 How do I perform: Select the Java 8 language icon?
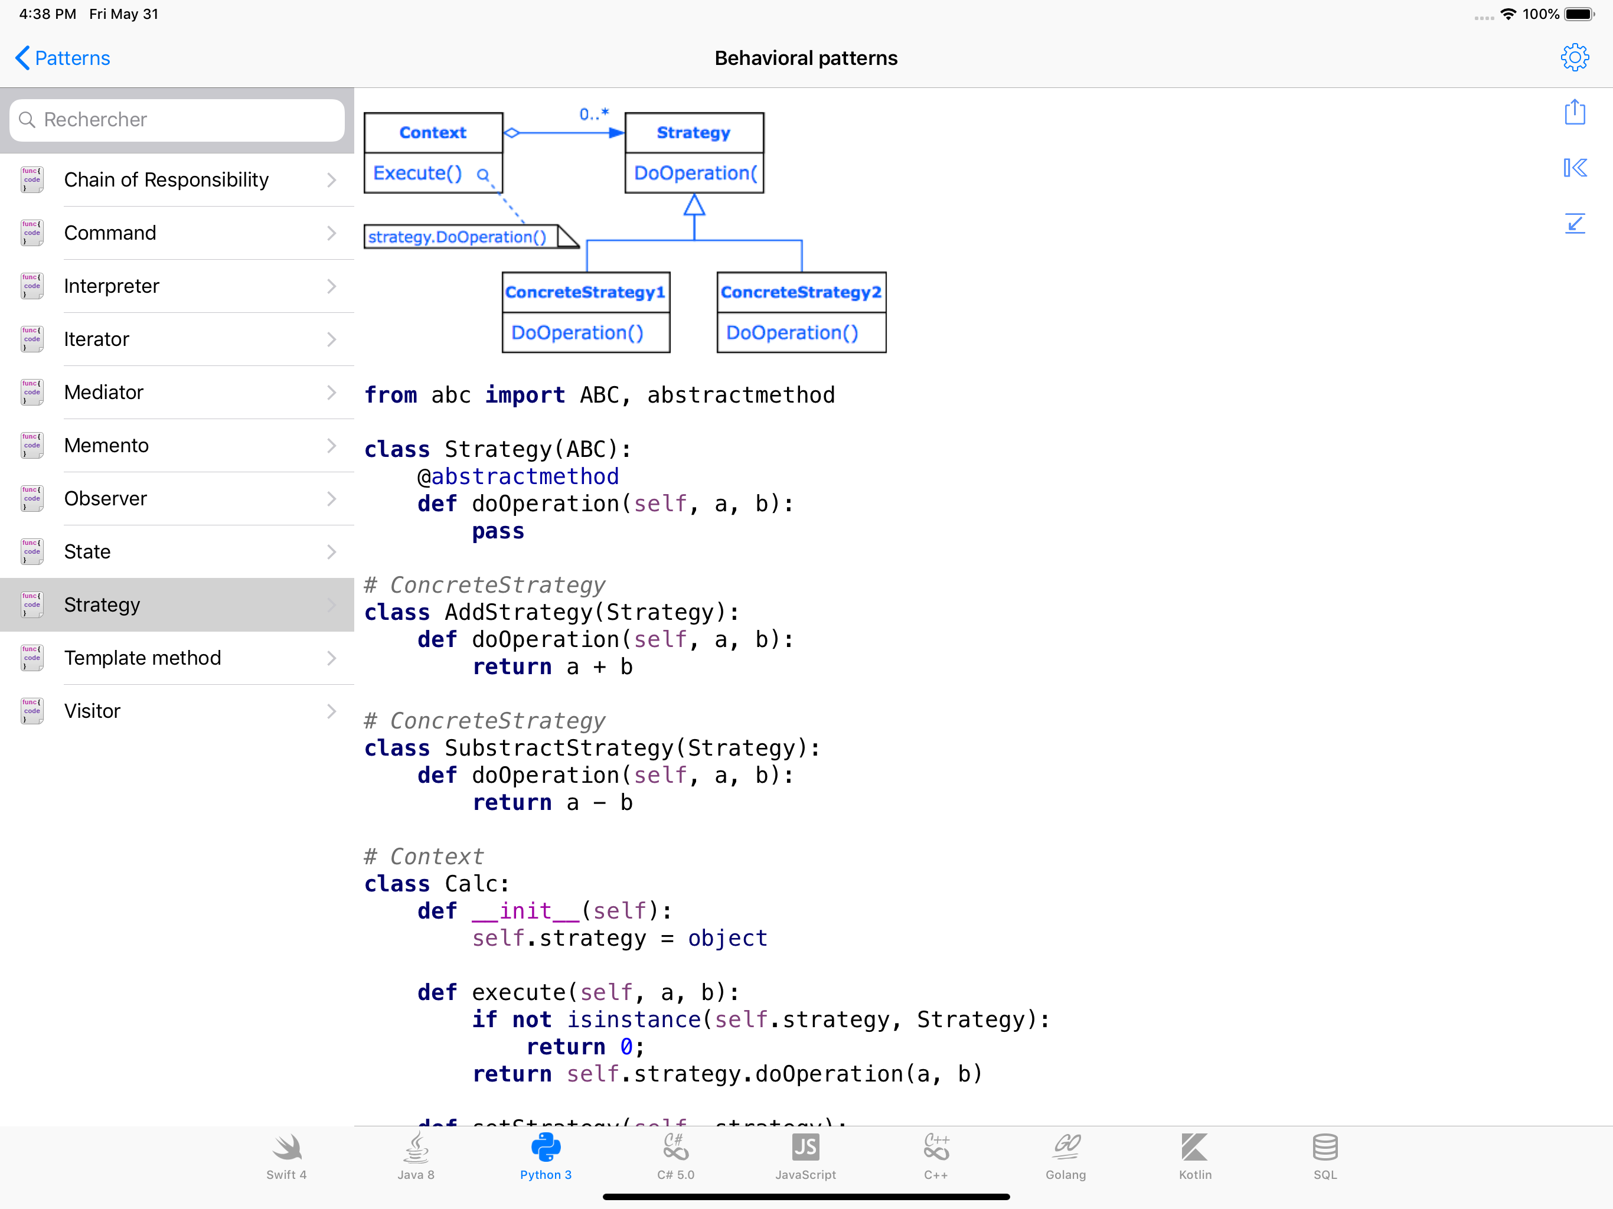click(x=416, y=1156)
